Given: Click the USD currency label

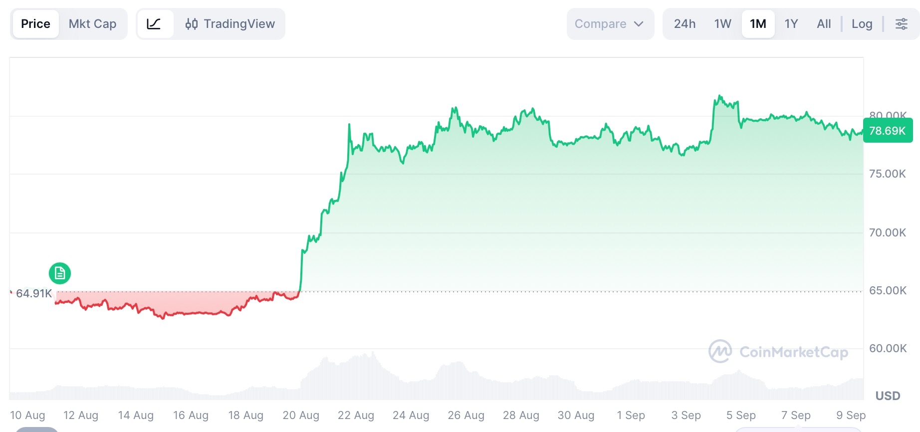Looking at the screenshot, I should point(888,396).
